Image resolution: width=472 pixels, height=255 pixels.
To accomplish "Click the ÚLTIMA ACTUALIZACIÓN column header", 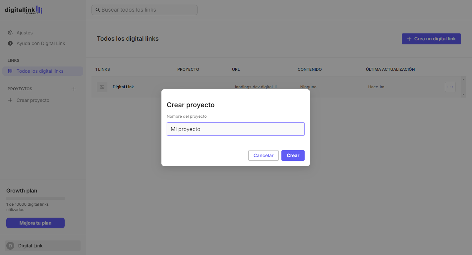I will point(390,69).
